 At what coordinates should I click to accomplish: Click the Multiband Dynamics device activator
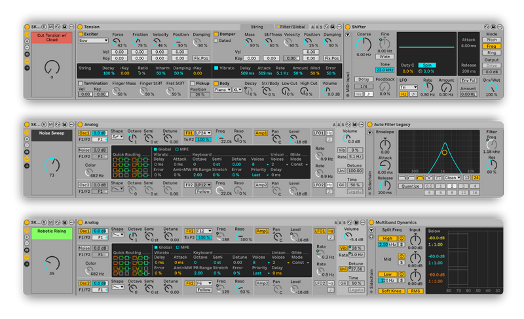coord(369,222)
